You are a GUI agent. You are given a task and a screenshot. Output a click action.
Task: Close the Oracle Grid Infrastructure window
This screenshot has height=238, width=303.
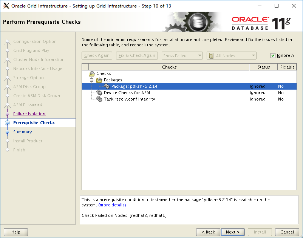click(294, 6)
